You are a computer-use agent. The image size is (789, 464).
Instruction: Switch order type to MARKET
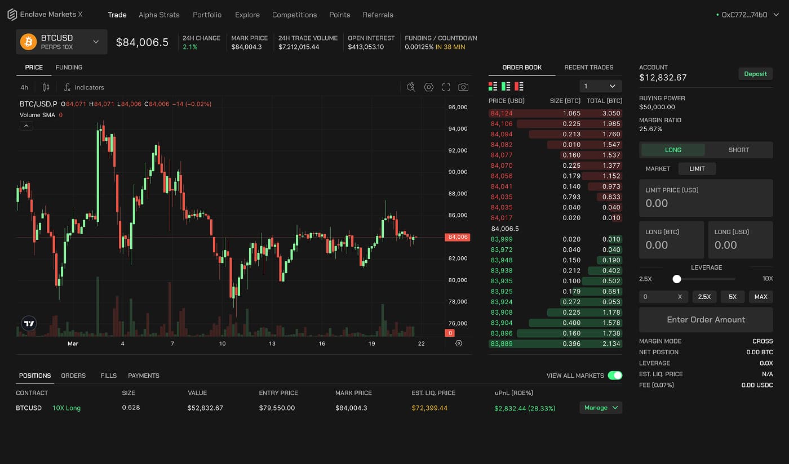(658, 169)
